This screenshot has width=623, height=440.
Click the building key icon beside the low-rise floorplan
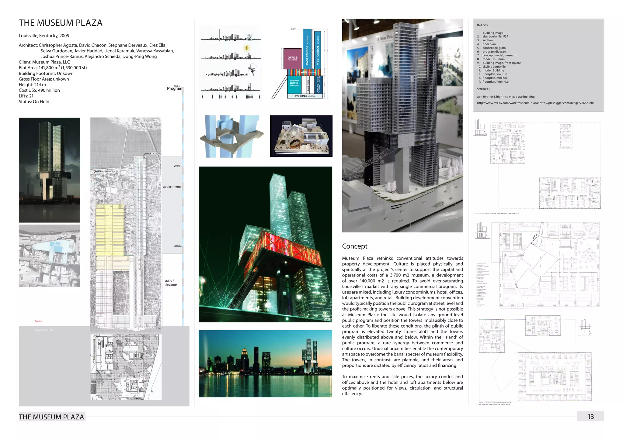481,127
